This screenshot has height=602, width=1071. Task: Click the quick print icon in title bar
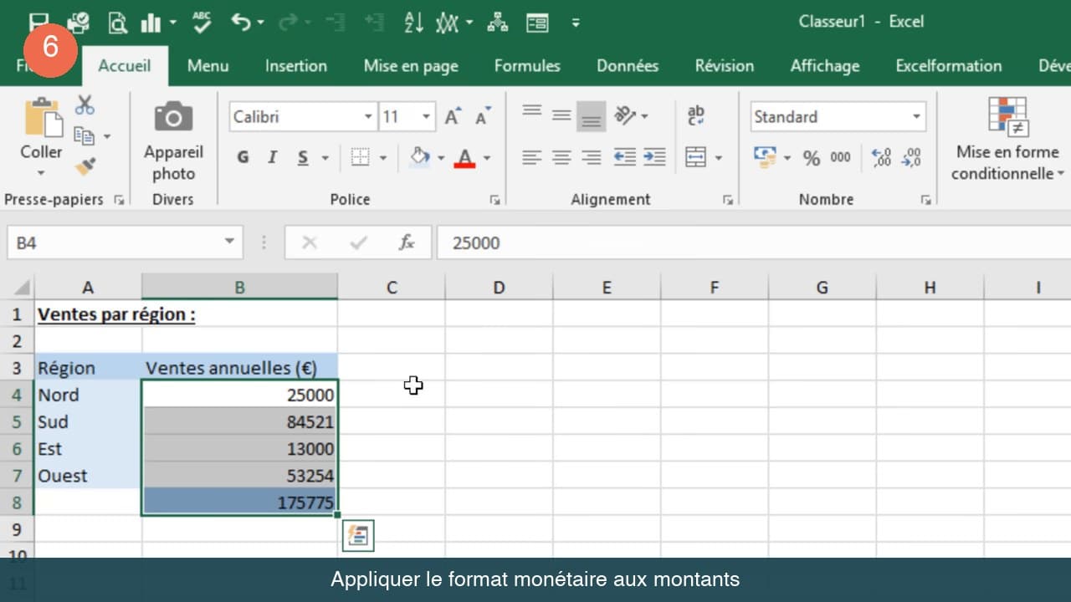tap(79, 23)
